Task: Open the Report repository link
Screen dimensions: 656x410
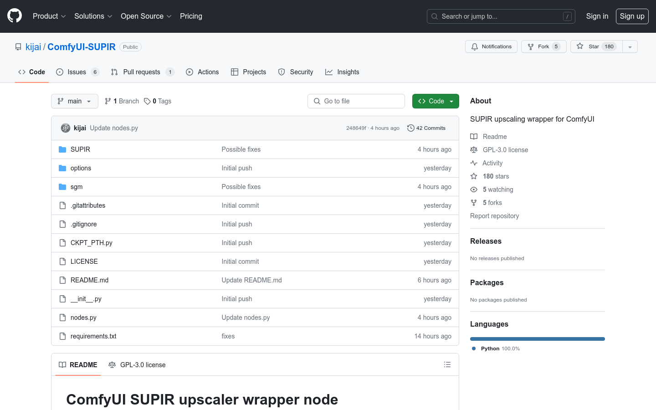Action: click(x=494, y=216)
